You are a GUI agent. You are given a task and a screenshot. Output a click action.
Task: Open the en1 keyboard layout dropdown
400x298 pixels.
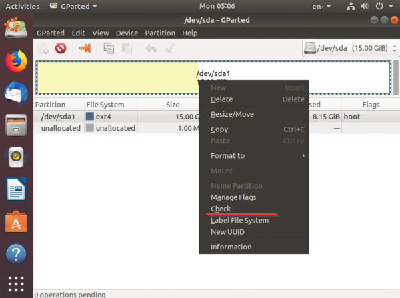321,7
